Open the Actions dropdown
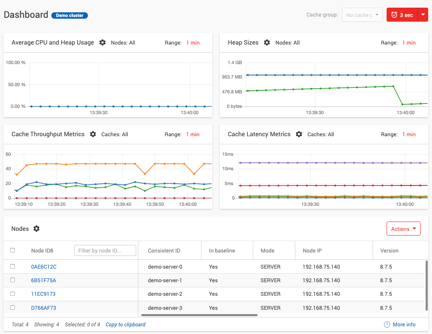Image resolution: width=432 pixels, height=334 pixels. (403, 228)
